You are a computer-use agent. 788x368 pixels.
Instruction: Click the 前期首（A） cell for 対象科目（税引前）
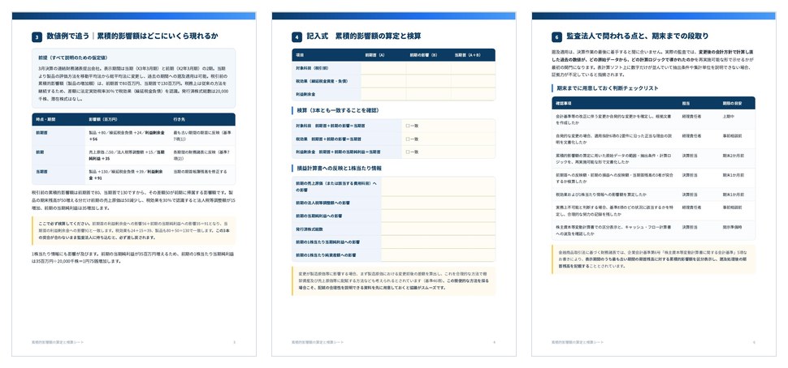click(x=383, y=68)
